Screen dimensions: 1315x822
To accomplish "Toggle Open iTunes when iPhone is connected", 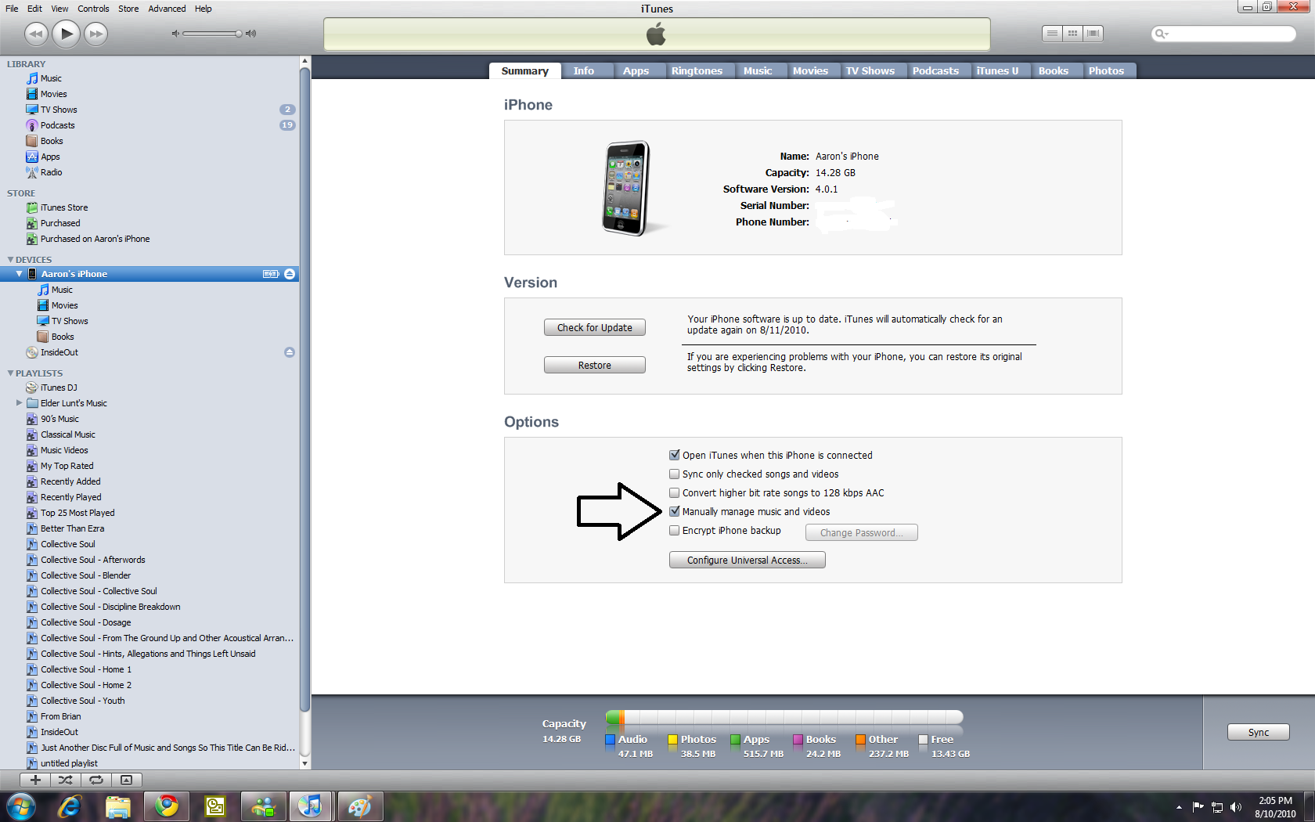I will point(674,455).
